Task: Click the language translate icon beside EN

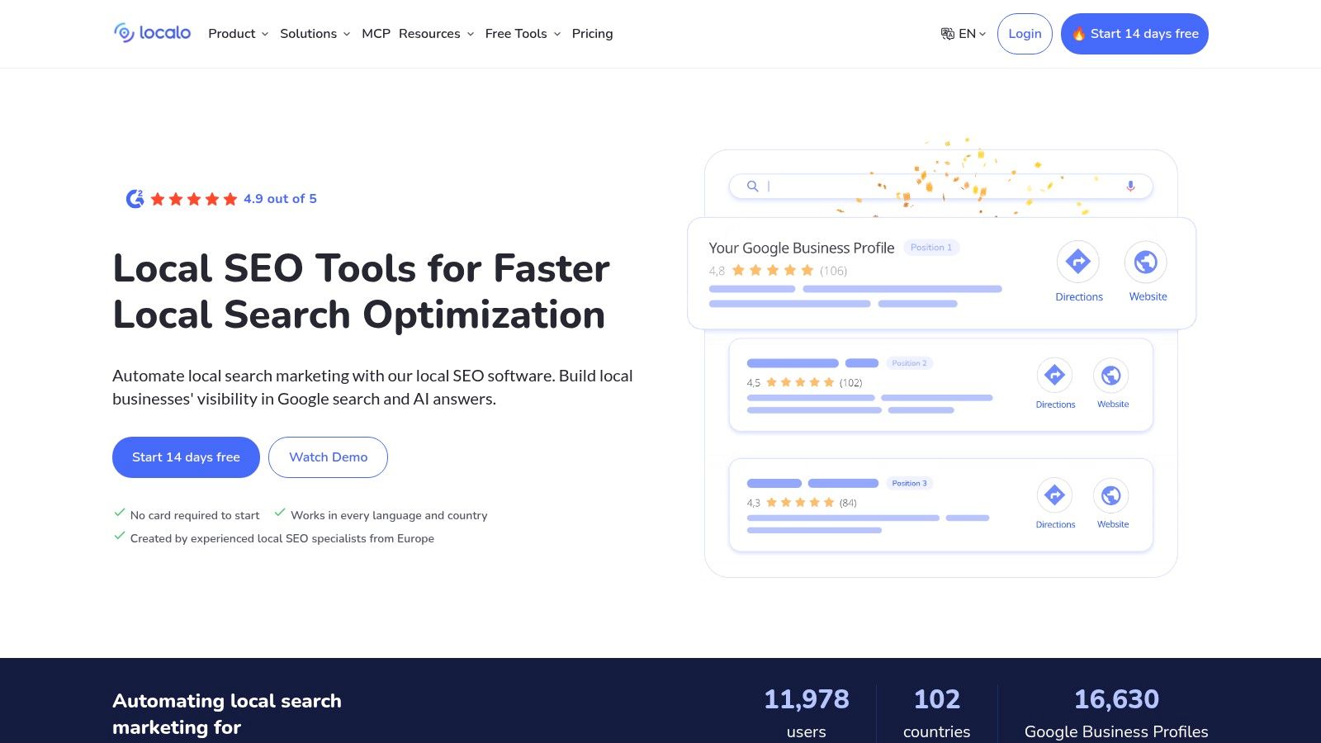Action: pyautogui.click(x=948, y=34)
